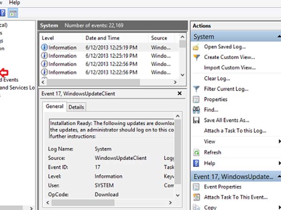Screen dimensions: 281x210
Task: Click the Help question-mark icon in Actions
Action: pyautogui.click(x=196, y=163)
